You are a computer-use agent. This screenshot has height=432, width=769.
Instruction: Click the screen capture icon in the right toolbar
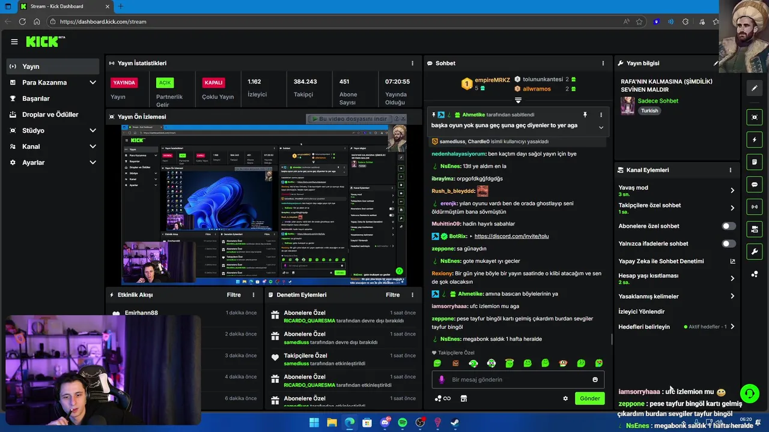click(755, 117)
